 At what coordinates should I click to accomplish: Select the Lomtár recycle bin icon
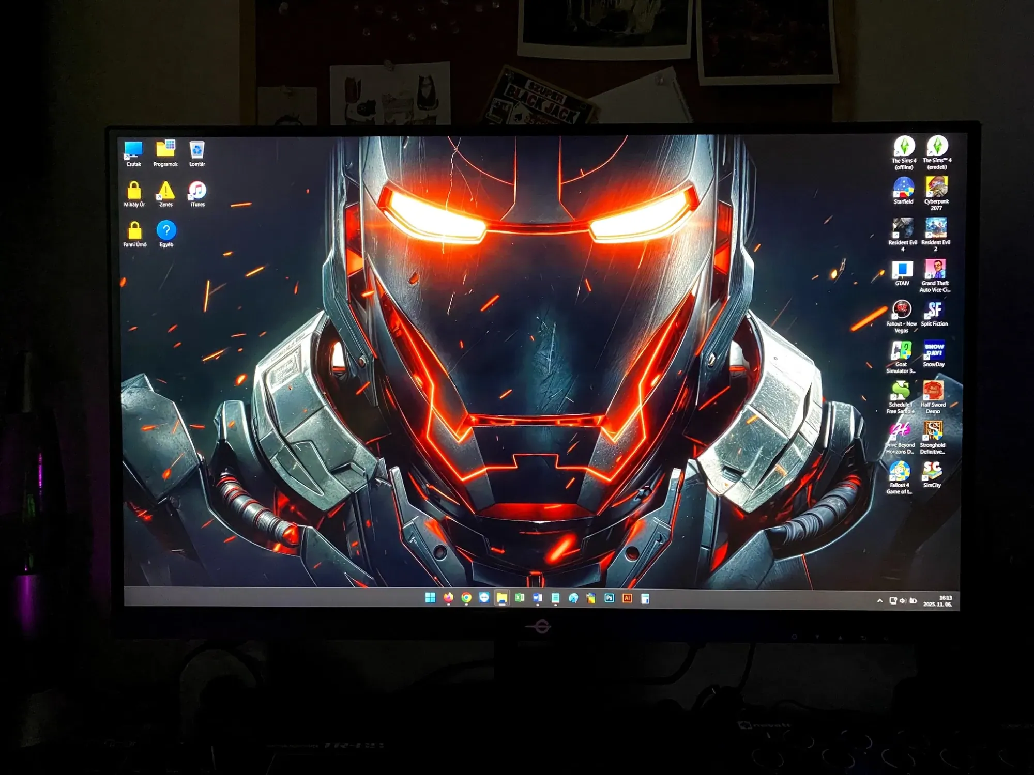click(x=197, y=150)
